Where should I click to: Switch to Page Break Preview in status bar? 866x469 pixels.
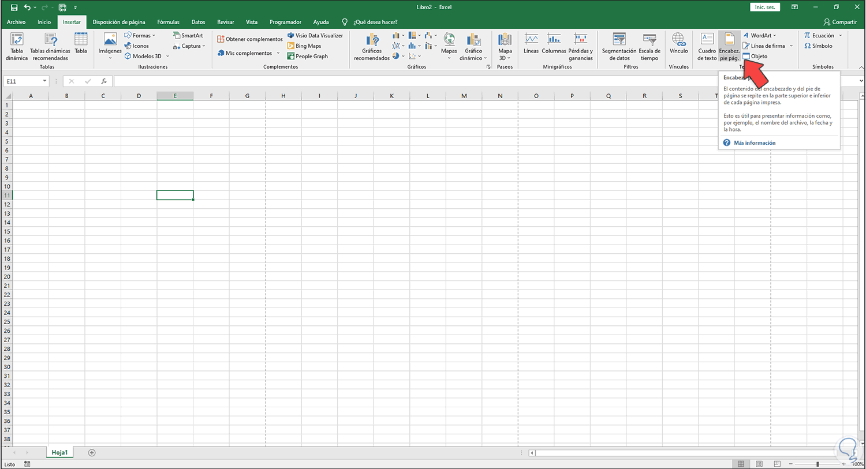(777, 464)
